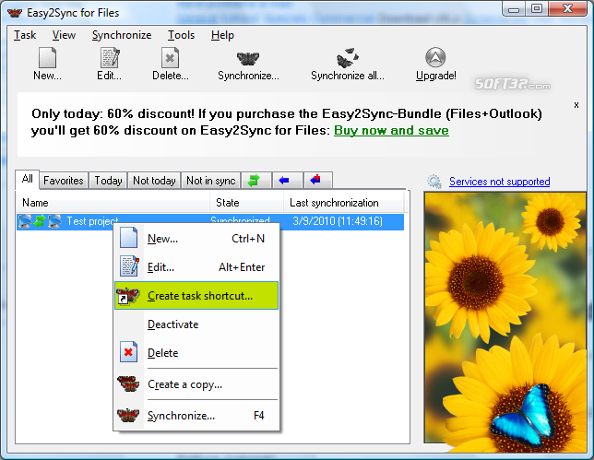Click the Easy2Sync butterfly title bar icon
The width and height of the screenshot is (594, 460).
[15, 13]
